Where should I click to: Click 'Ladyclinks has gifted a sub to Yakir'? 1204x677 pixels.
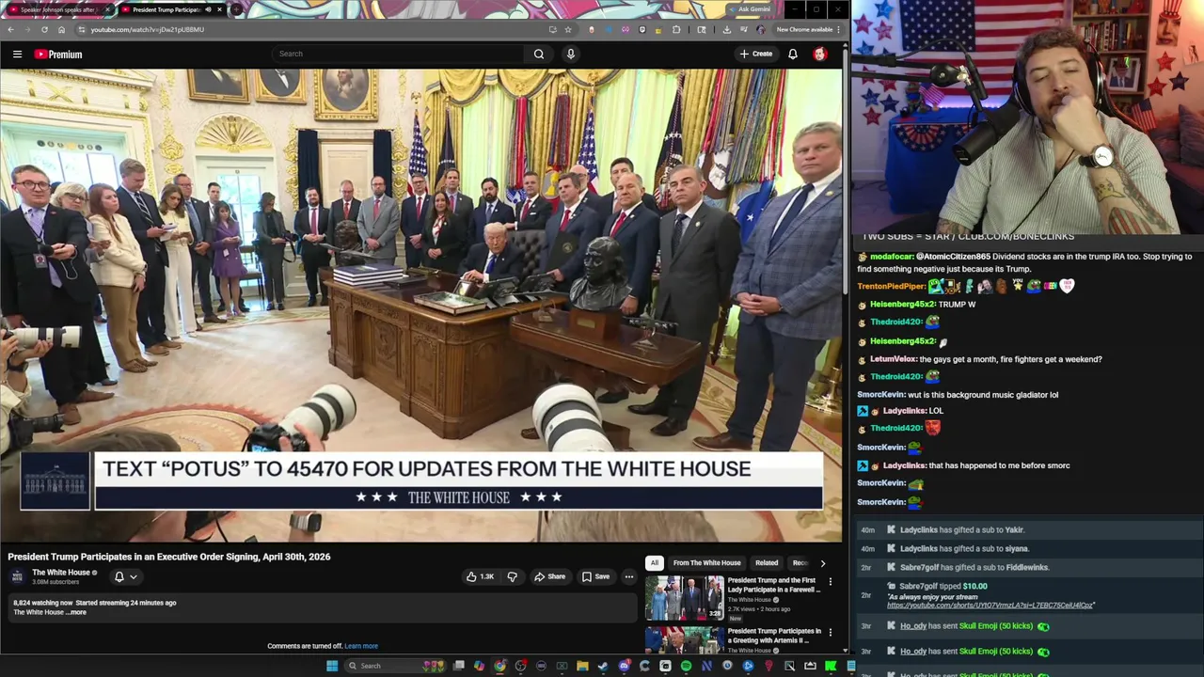point(961,530)
